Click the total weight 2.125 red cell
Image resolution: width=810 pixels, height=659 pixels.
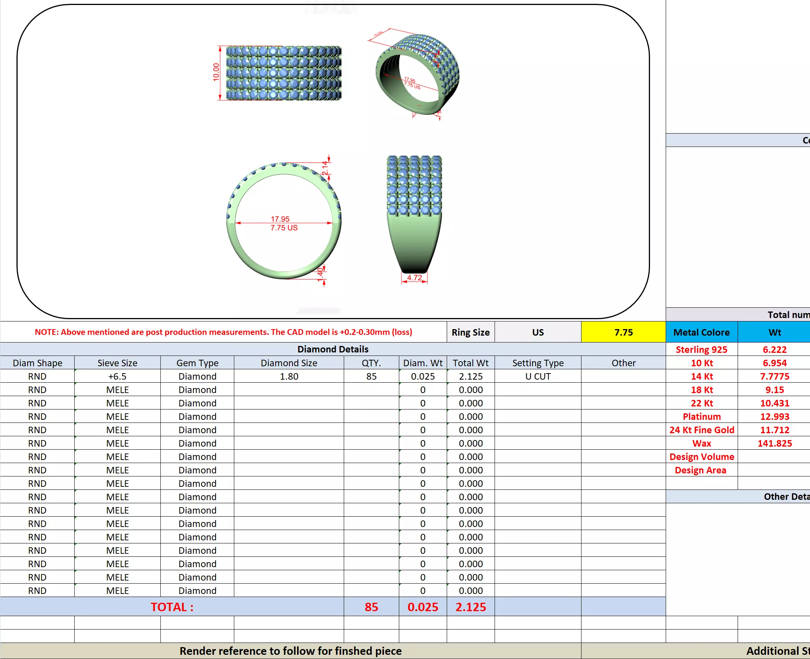(x=470, y=607)
